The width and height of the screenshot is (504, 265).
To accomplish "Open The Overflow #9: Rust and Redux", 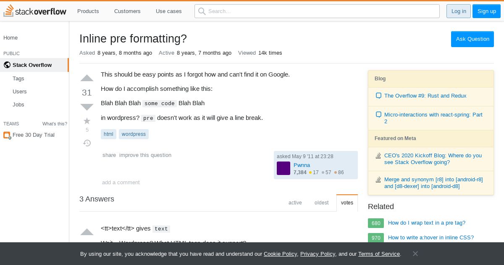I will click(x=425, y=96).
